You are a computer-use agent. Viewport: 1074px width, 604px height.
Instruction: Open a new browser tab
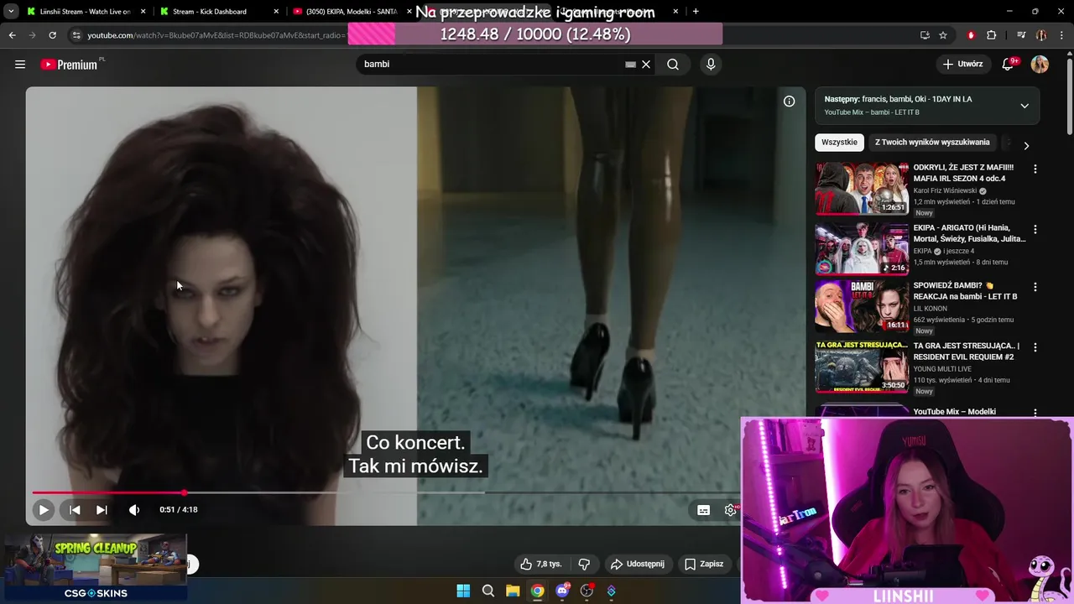click(x=696, y=12)
